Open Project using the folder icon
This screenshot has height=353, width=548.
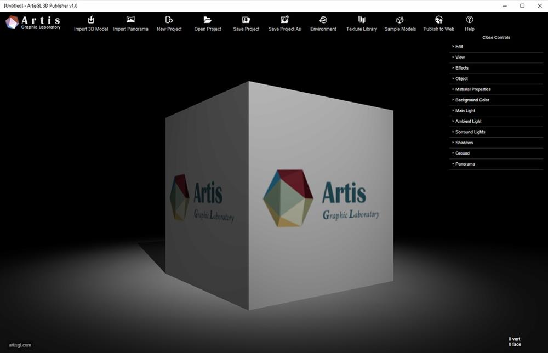point(208,20)
